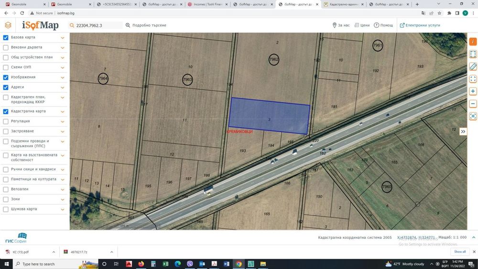This screenshot has width=478, height=269.
Task: Expand the Застрояване layer options
Action: tap(63, 131)
